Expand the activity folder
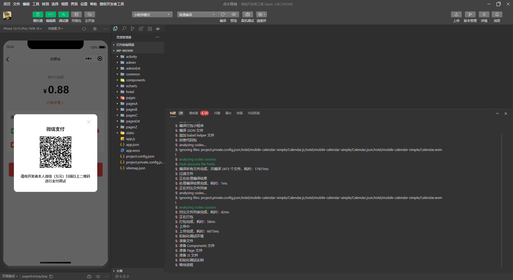The width and height of the screenshot is (513, 280). 138,57
